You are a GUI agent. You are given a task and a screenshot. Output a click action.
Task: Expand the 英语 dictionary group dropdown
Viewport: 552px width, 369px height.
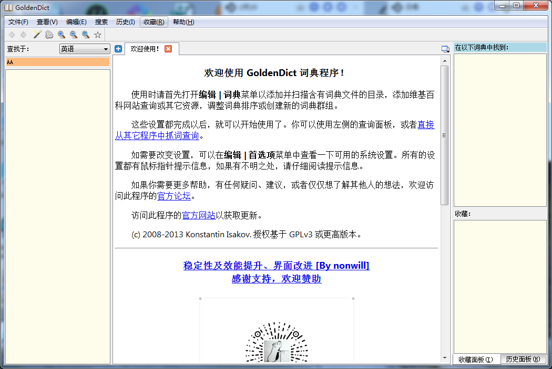click(x=85, y=49)
